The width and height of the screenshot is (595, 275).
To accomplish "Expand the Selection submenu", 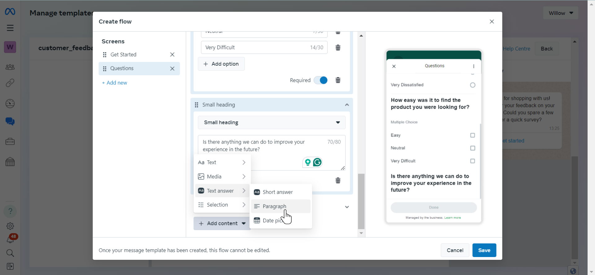I will (x=222, y=205).
